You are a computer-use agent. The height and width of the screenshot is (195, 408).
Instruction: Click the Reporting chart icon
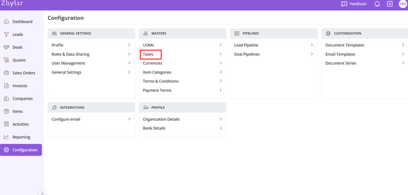coord(6,137)
